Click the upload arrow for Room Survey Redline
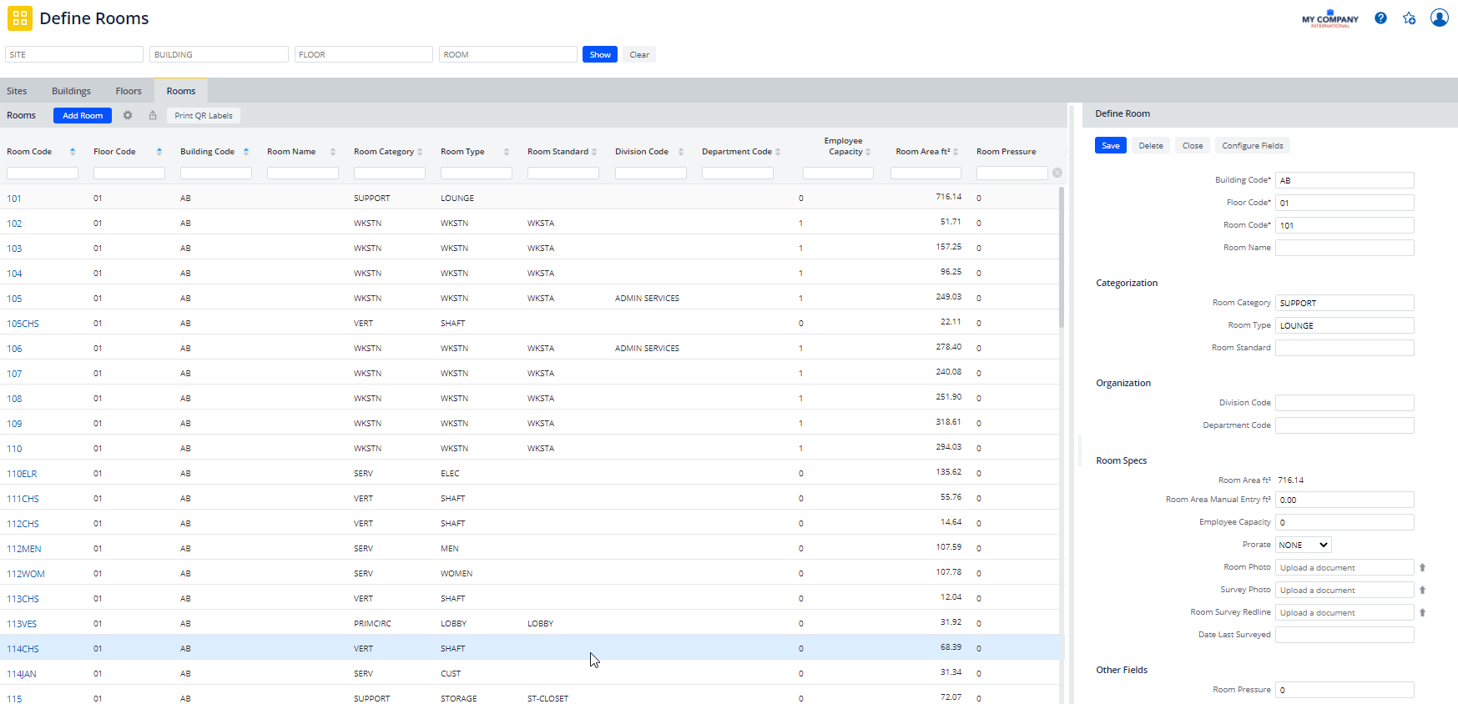This screenshot has height=704, width=1458. [1422, 613]
